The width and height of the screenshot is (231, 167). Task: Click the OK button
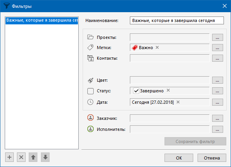tap(179, 158)
